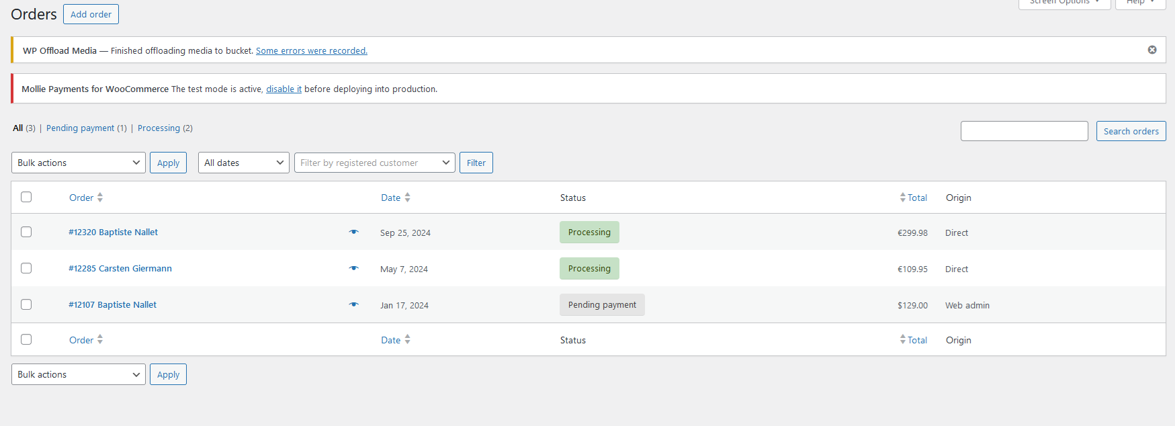This screenshot has height=426, width=1175.
Task: Click the Add order button
Action: click(91, 14)
